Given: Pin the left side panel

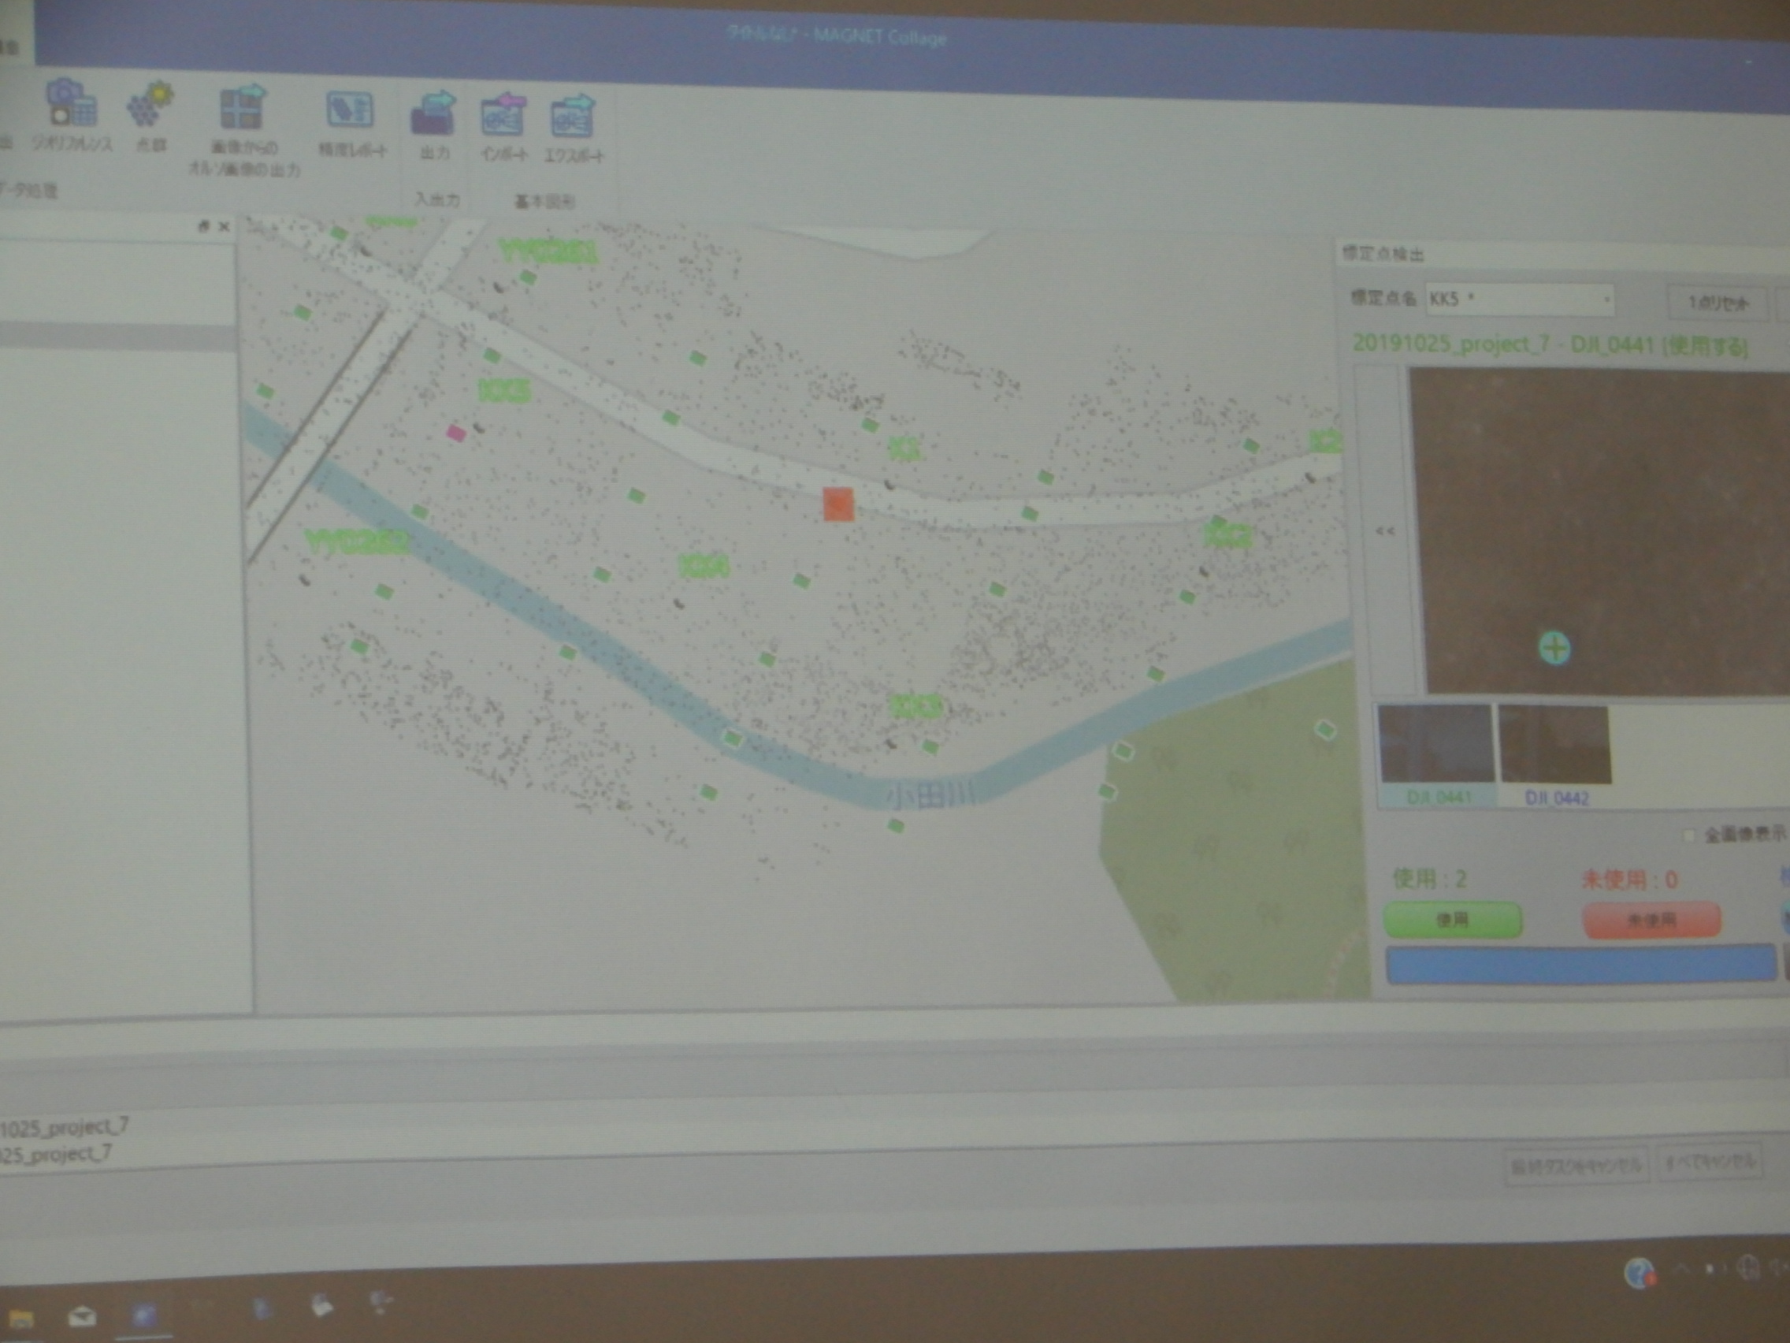Looking at the screenshot, I should [204, 227].
